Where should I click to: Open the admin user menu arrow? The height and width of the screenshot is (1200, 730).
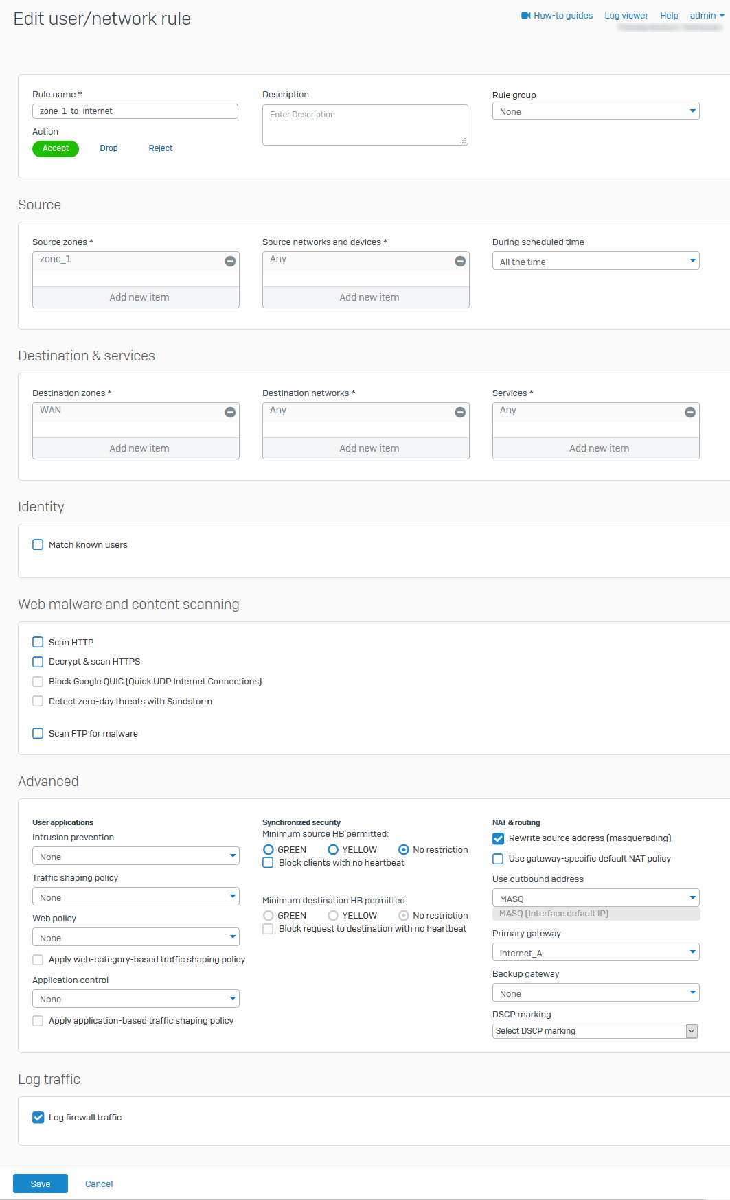[x=722, y=16]
